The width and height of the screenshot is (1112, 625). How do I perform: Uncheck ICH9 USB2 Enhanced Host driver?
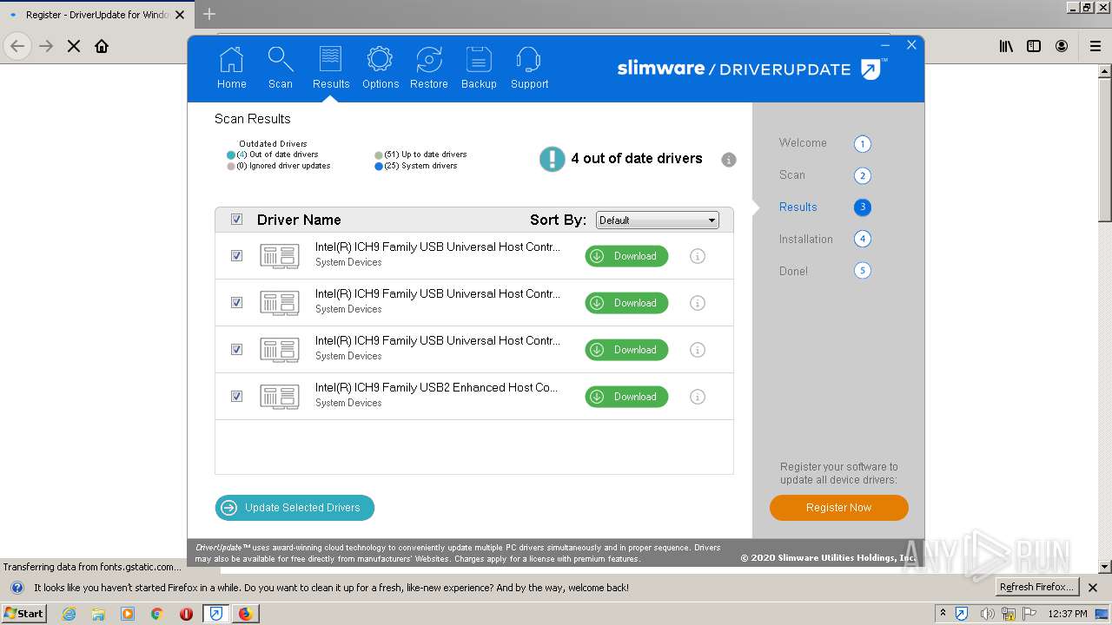click(x=236, y=397)
